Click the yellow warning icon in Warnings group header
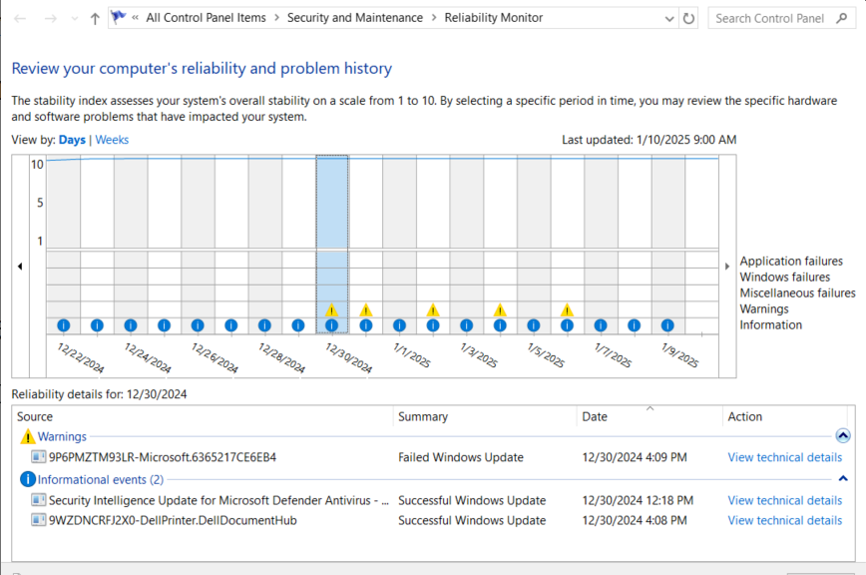The image size is (866, 575). point(28,436)
